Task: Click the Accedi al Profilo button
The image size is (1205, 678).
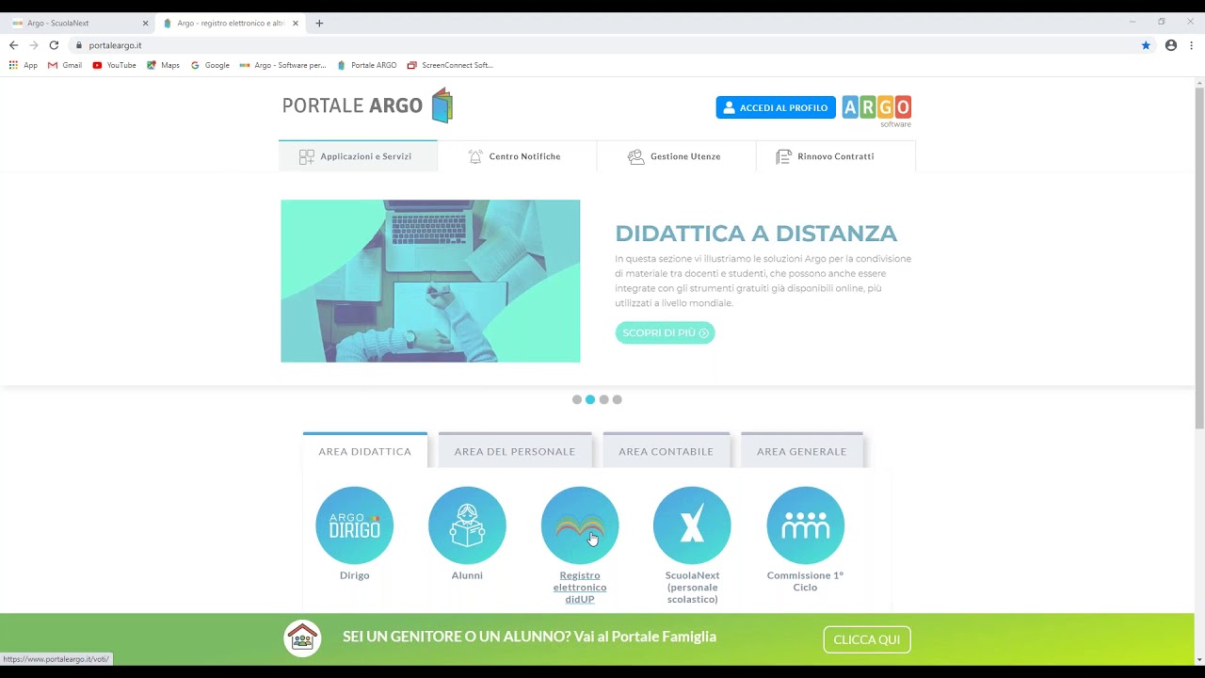Action: point(776,107)
